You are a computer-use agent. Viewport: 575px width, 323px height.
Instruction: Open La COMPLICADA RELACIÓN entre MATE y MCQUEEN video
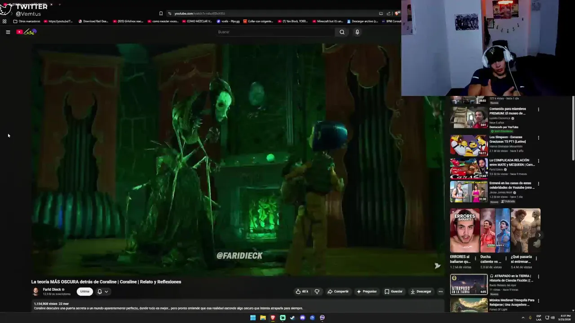tap(469, 168)
